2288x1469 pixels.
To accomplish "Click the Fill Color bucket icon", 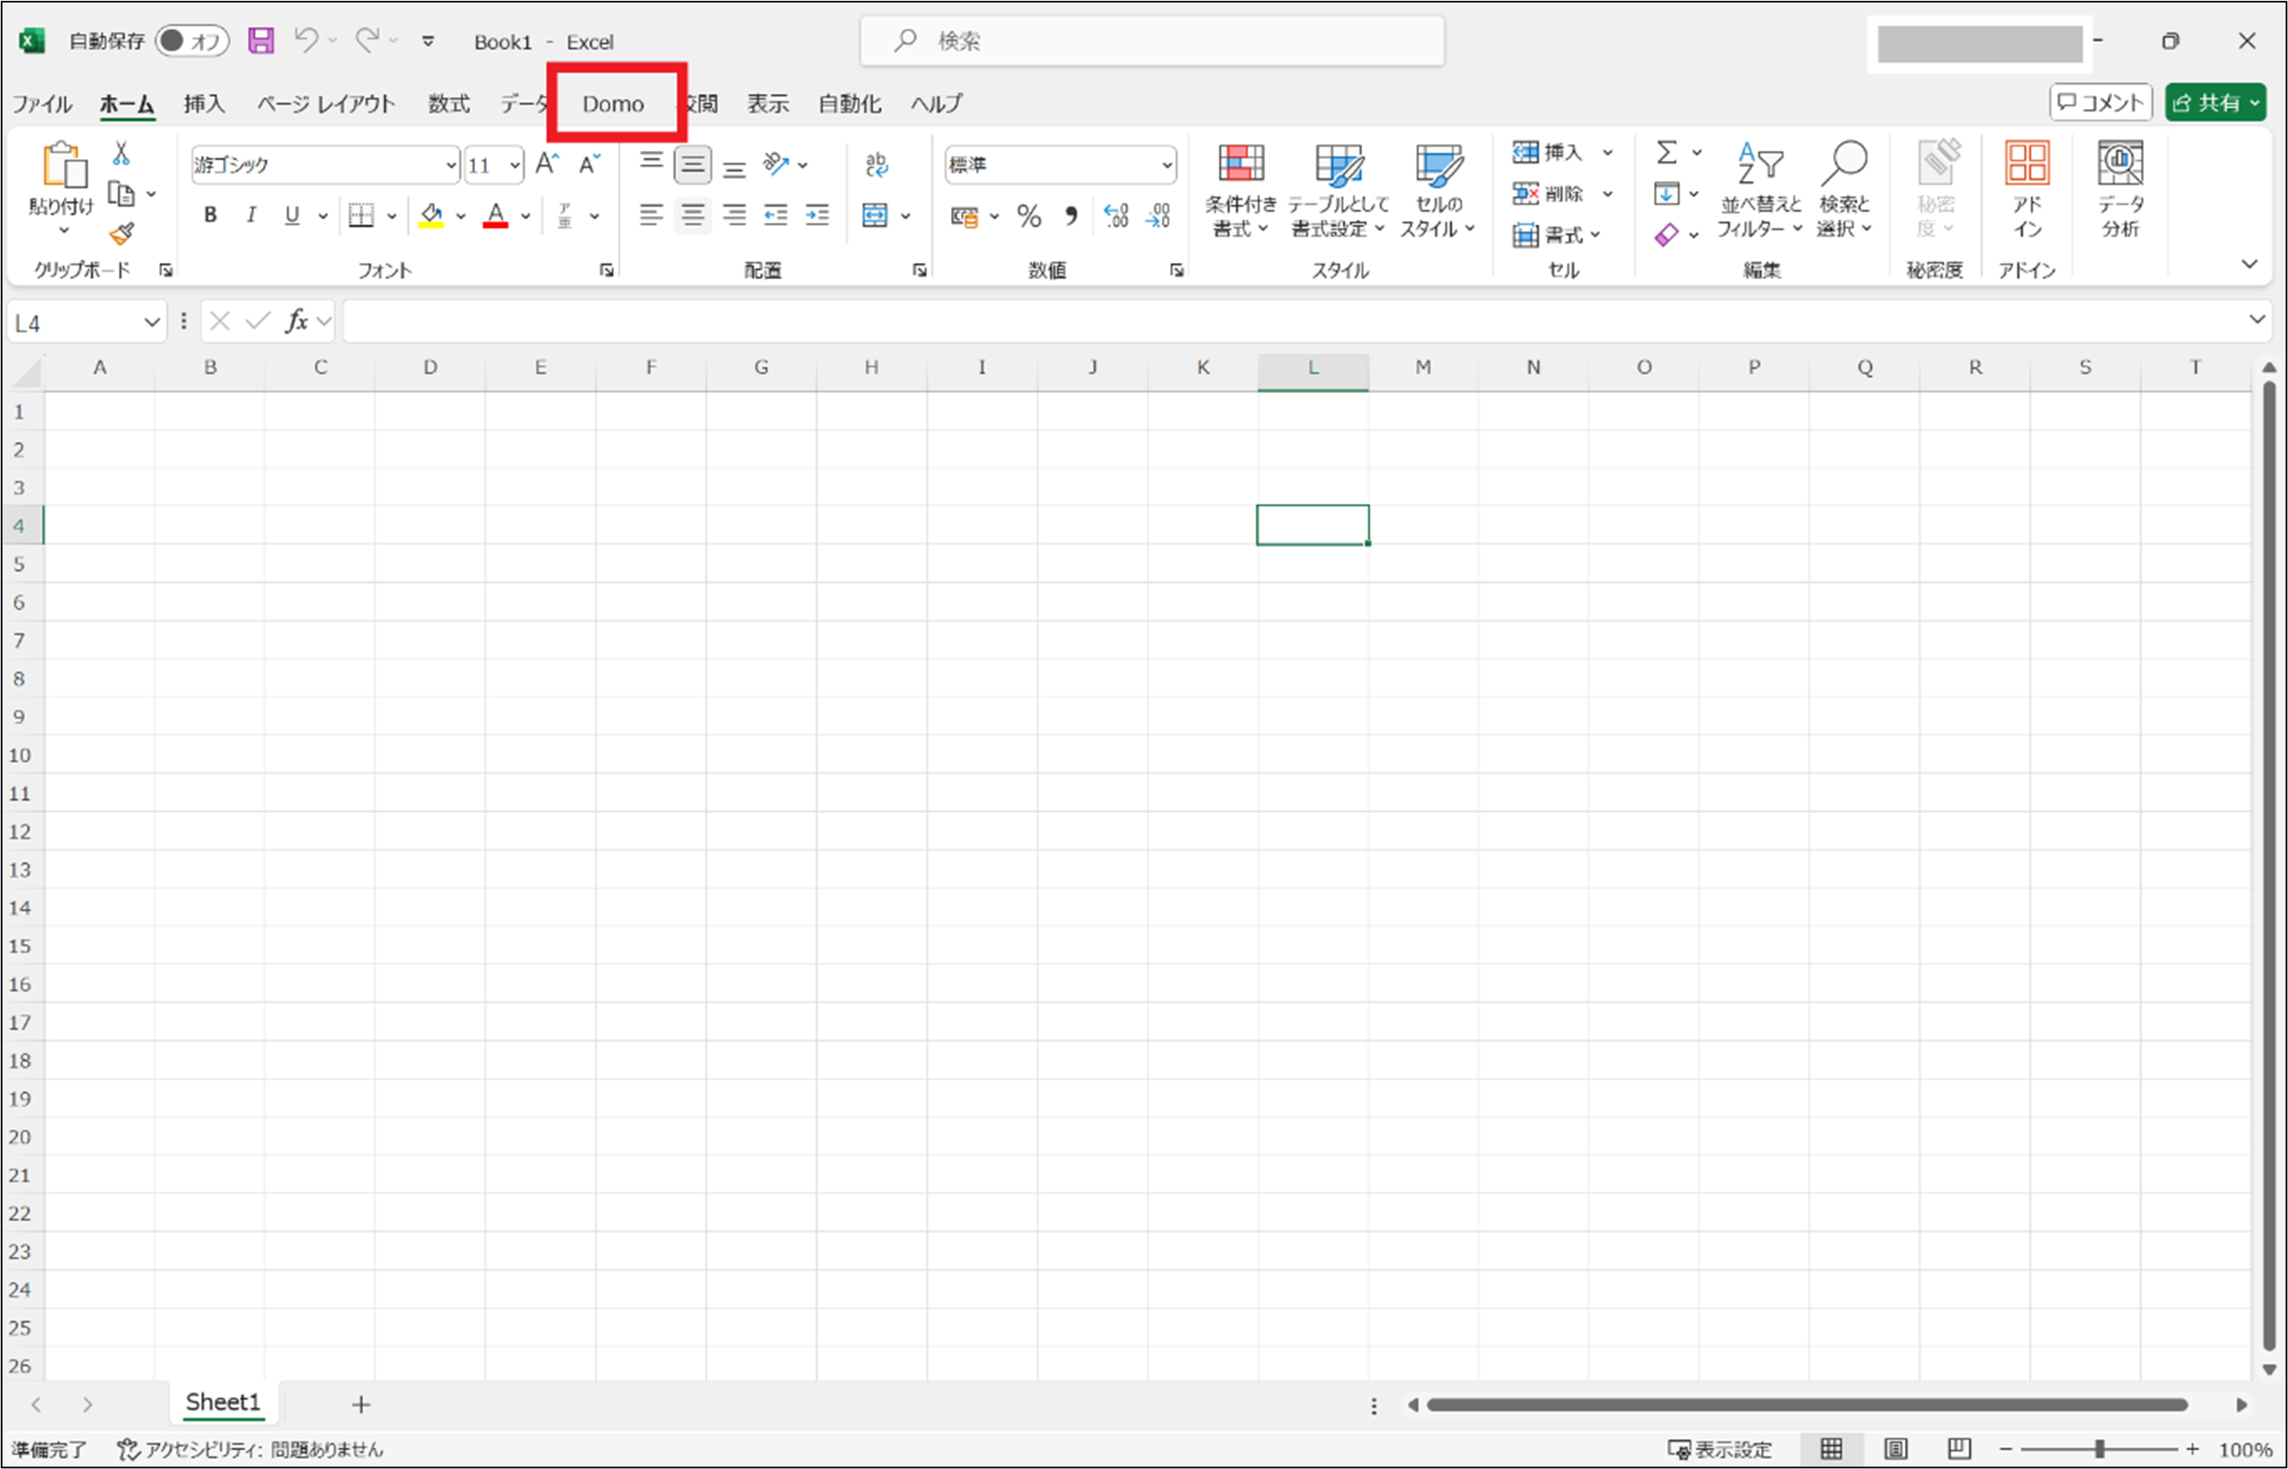I will 431,215.
